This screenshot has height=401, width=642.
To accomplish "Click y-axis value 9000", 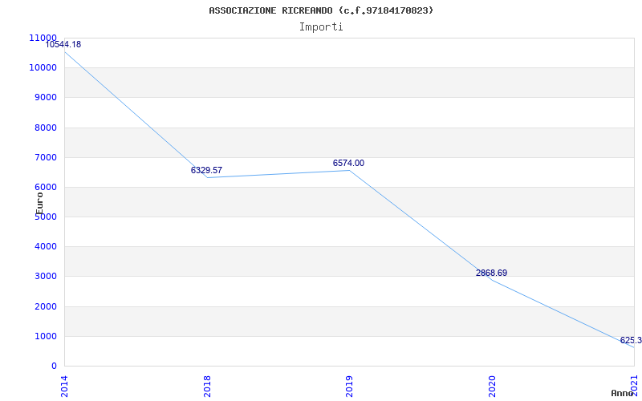I will point(45,97).
